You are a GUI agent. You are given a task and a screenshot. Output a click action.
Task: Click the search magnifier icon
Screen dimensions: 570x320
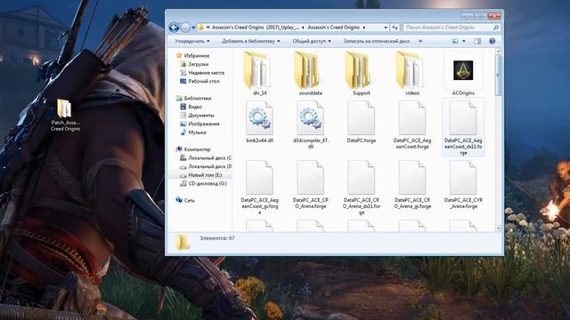(495, 28)
